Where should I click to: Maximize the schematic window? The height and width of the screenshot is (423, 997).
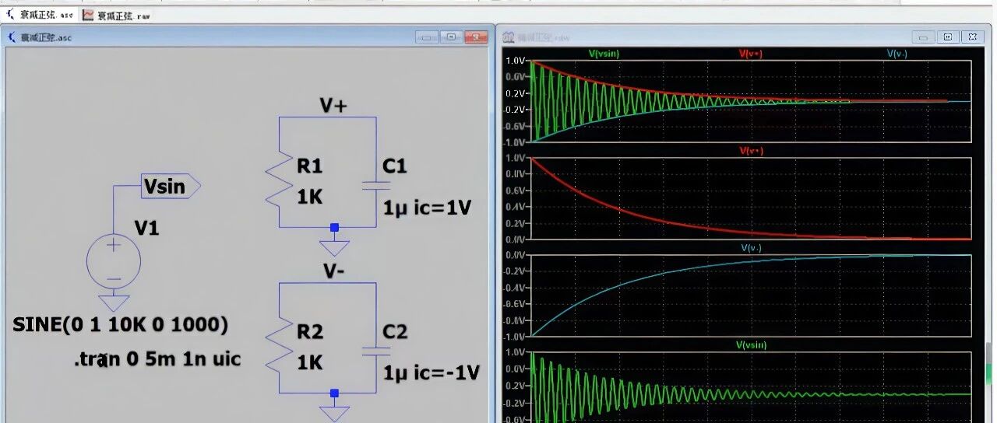[x=451, y=37]
